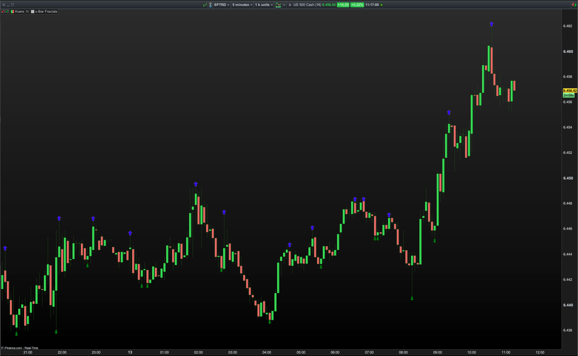Open the Koers price settings label
The image size is (578, 356).
coord(19,12)
